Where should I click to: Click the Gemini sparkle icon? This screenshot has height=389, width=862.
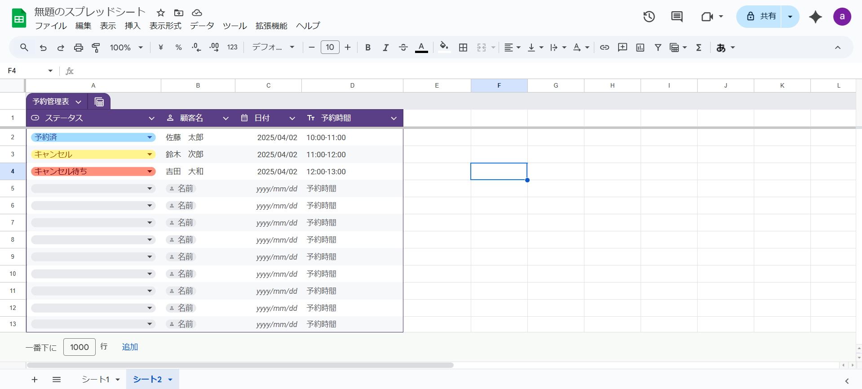(815, 17)
